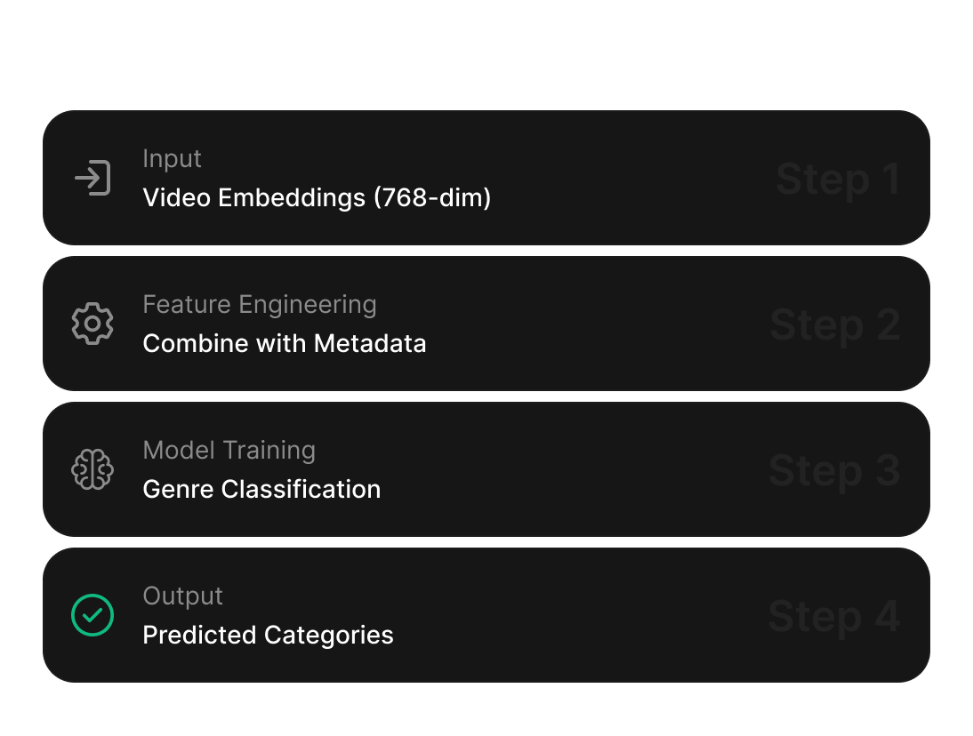Select Predicted Categories text
The width and height of the screenshot is (973, 736).
click(268, 635)
